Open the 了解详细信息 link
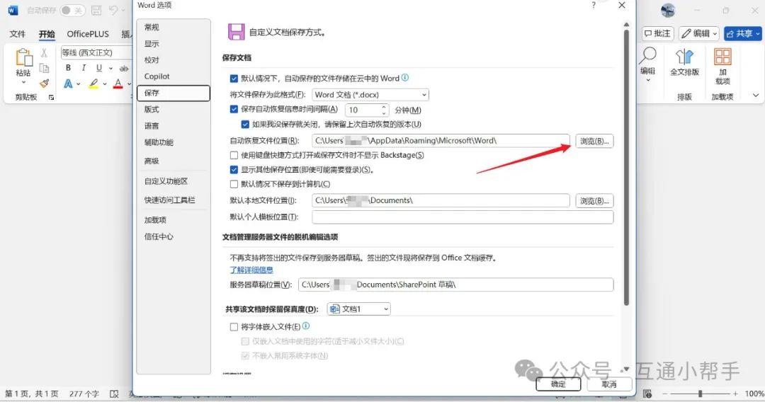 251,270
